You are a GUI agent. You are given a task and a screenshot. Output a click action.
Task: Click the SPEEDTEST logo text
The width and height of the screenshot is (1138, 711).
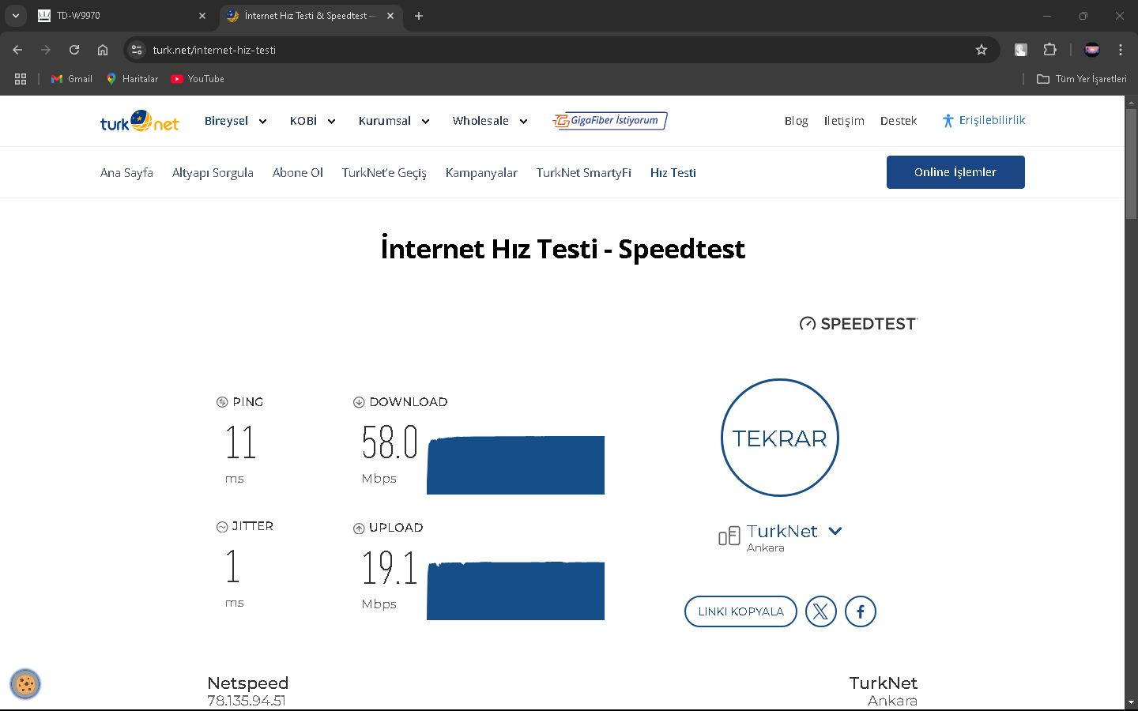click(x=858, y=324)
